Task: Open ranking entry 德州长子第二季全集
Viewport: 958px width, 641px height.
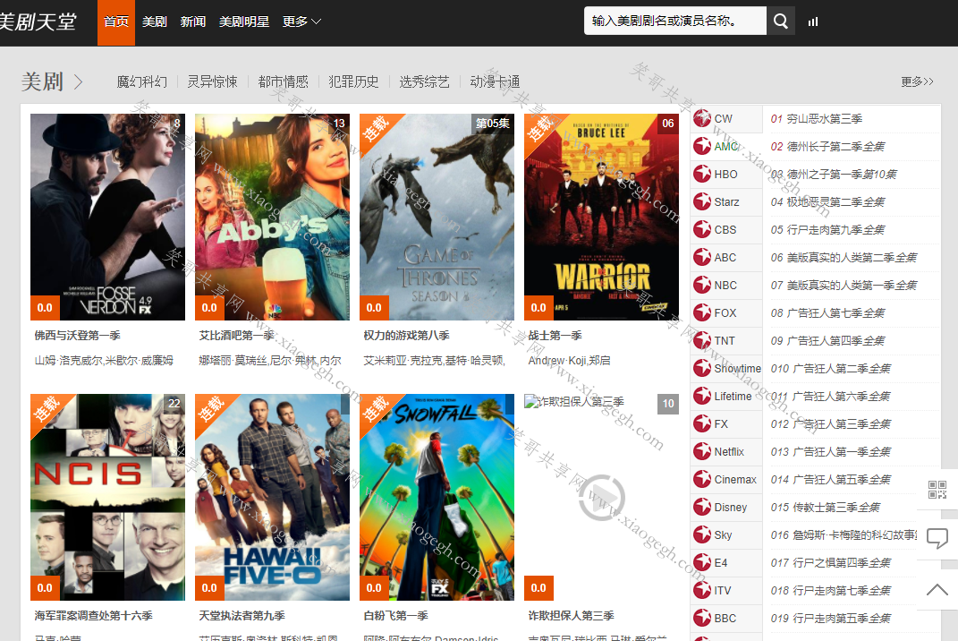Action: [835, 146]
